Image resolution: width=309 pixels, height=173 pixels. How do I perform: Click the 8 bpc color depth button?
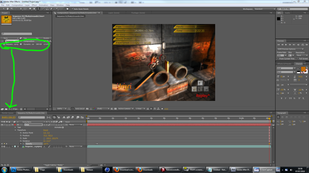(x=16, y=109)
